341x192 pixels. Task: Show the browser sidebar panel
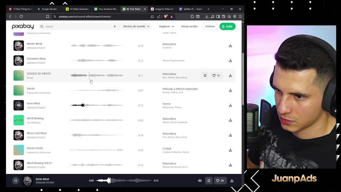click(218, 17)
